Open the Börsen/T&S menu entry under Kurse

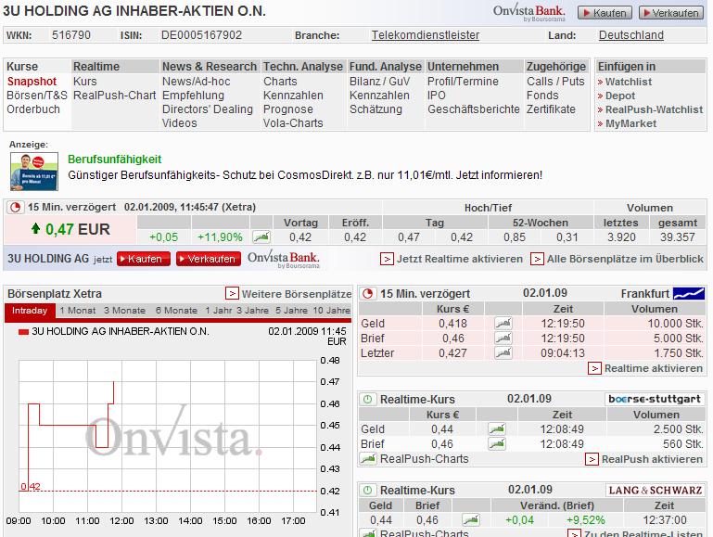click(x=37, y=96)
